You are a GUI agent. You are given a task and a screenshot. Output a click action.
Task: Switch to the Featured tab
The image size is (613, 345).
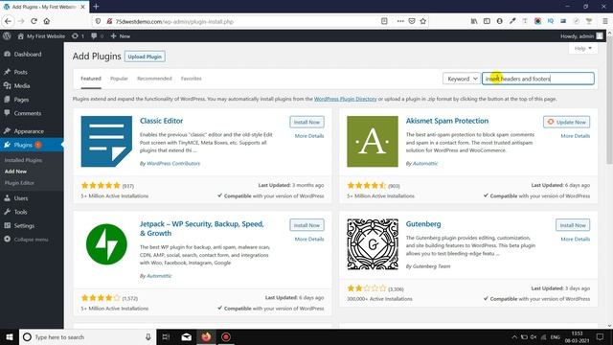pyautogui.click(x=91, y=79)
